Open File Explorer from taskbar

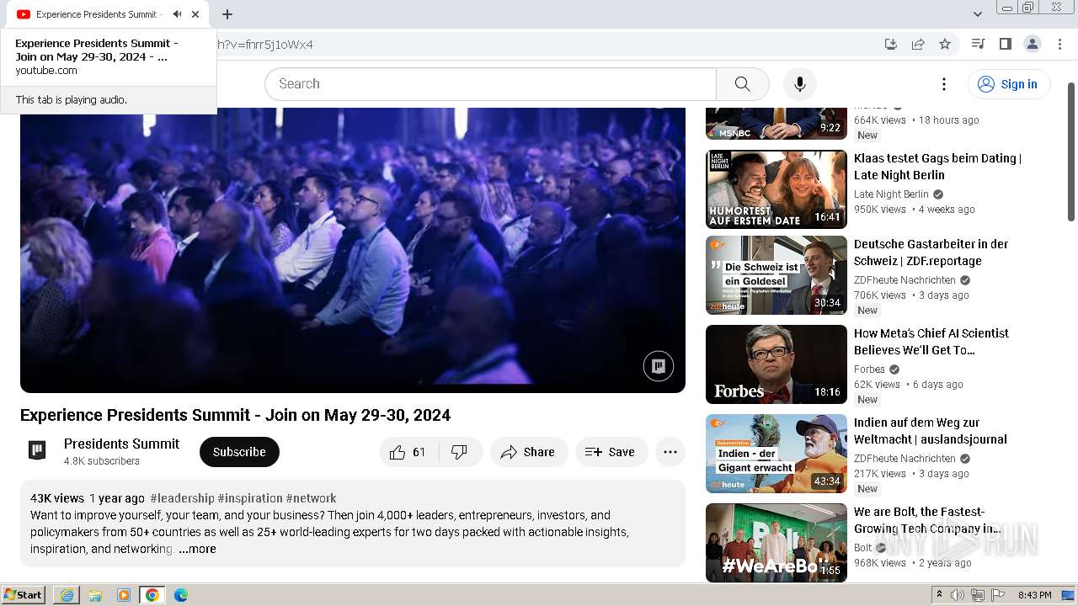pos(95,595)
